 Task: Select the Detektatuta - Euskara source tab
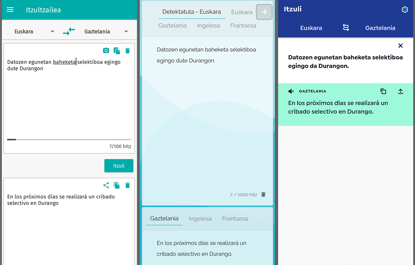pyautogui.click(x=191, y=12)
